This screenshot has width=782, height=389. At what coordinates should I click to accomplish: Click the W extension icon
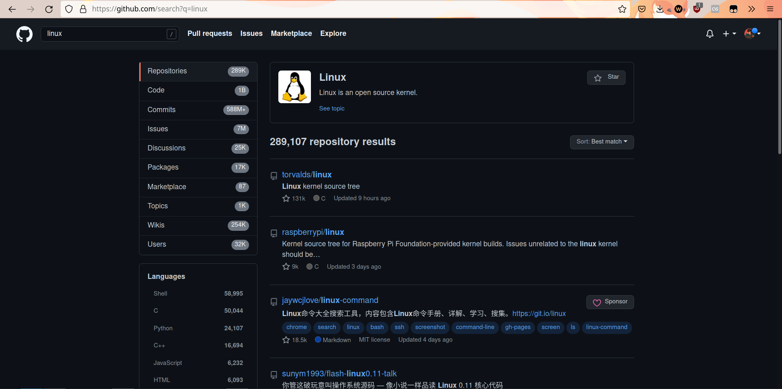[678, 9]
